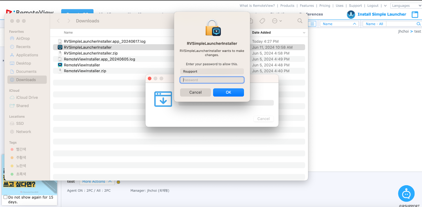Click the chatbot assistant icon
The height and width of the screenshot is (207, 422).
(406, 194)
